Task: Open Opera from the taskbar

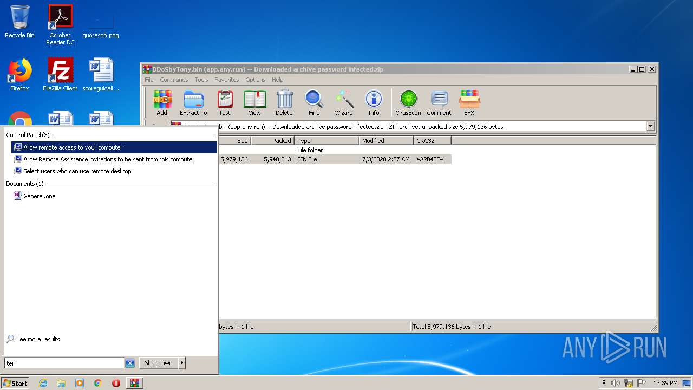Action: pyautogui.click(x=116, y=383)
